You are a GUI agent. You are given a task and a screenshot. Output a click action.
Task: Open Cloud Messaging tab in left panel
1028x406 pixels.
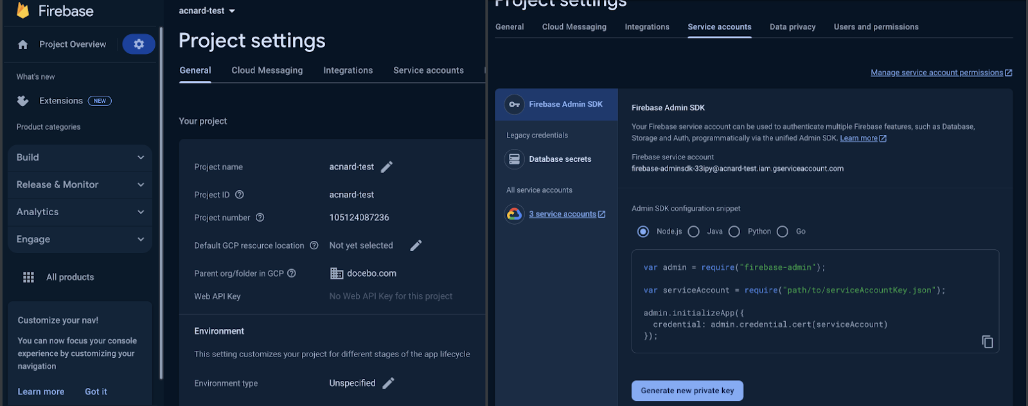point(267,71)
